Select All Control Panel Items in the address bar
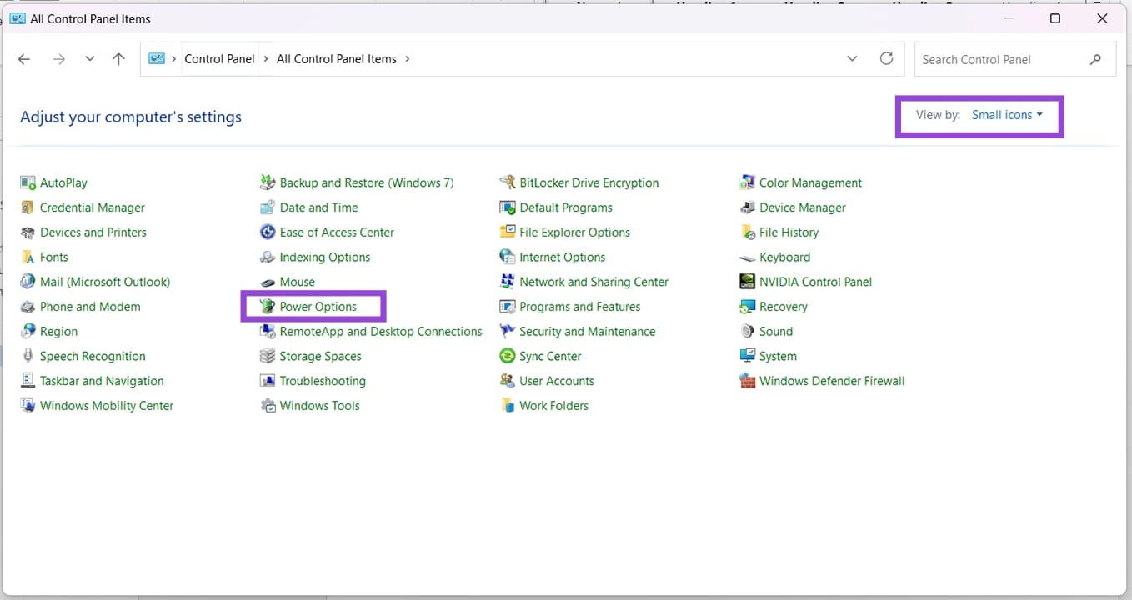1132x600 pixels. [337, 58]
